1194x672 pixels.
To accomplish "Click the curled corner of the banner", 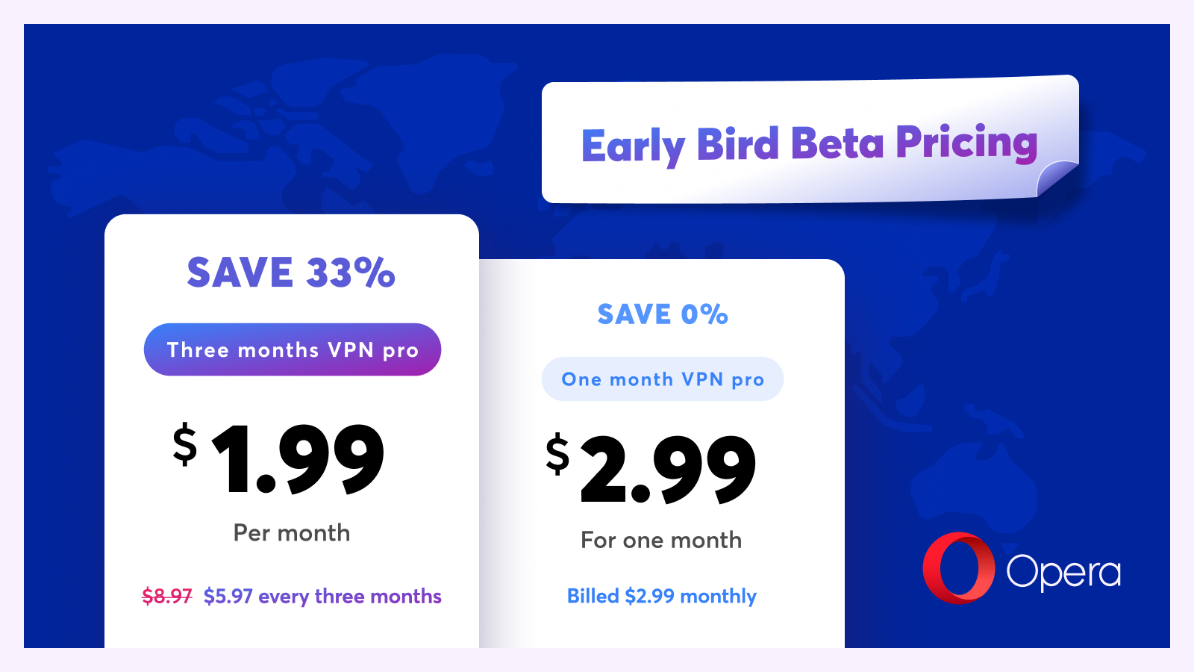I will pyautogui.click(x=1058, y=178).
